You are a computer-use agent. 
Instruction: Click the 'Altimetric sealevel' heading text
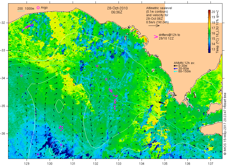tap(159, 8)
